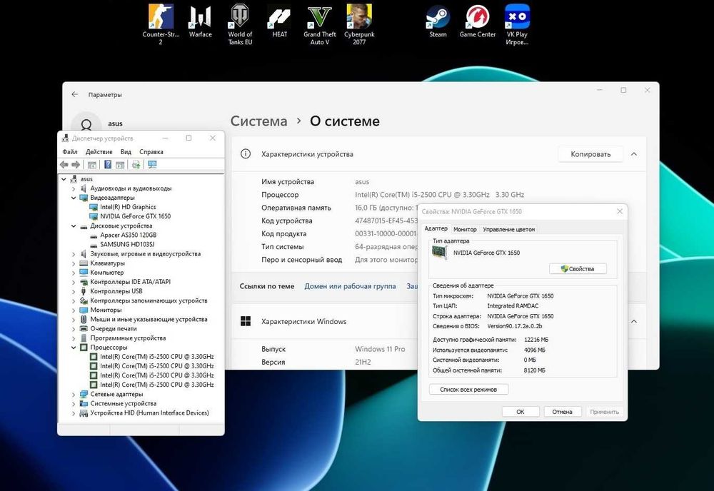Click OK in adapter properties dialog
The image size is (714, 491).
pyautogui.click(x=521, y=412)
